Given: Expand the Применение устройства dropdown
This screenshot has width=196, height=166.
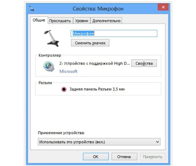Looking at the screenshot, I should [99, 142].
